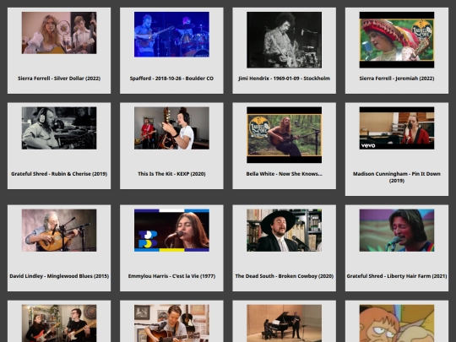Click title 'Jimi Hendrix - 1969-01-09 - Stockholm'

tap(284, 79)
